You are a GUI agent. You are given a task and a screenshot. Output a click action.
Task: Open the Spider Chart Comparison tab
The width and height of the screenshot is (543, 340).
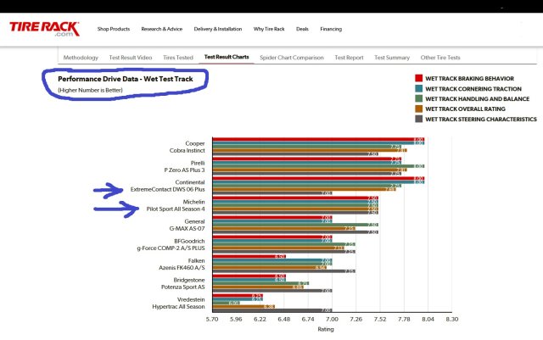click(x=290, y=58)
